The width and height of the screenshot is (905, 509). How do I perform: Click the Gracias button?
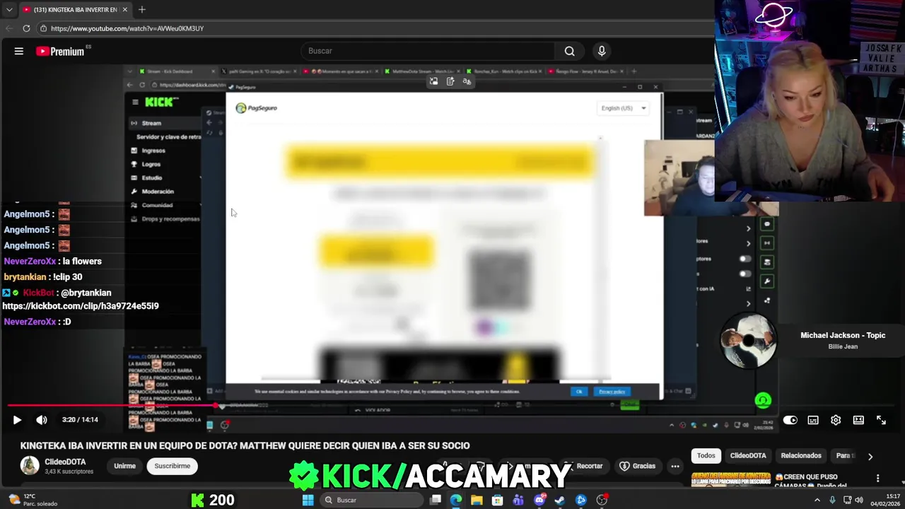point(638,466)
